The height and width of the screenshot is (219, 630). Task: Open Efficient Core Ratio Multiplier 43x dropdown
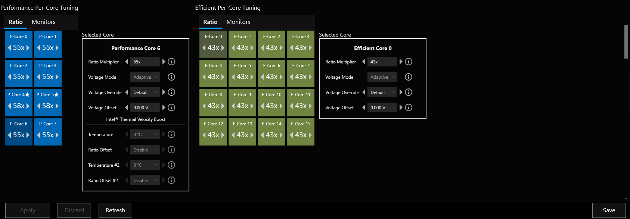coord(382,62)
